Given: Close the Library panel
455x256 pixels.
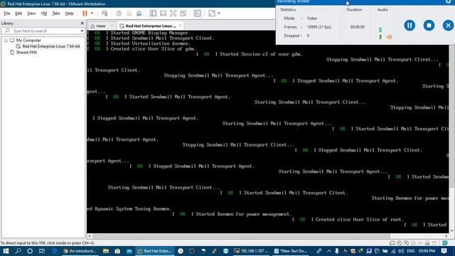Looking at the screenshot, I should pos(82,23).
